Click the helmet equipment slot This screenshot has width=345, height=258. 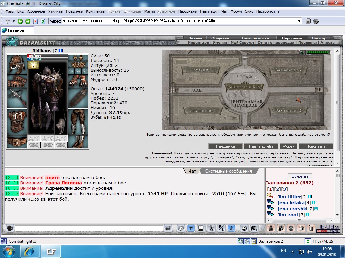[x=17, y=64]
